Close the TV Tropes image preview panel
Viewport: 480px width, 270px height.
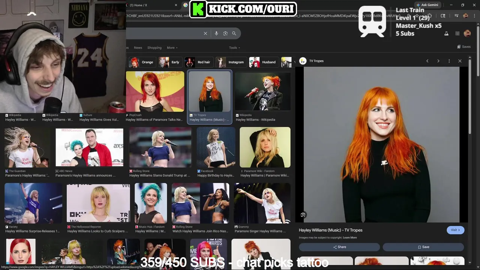460,61
